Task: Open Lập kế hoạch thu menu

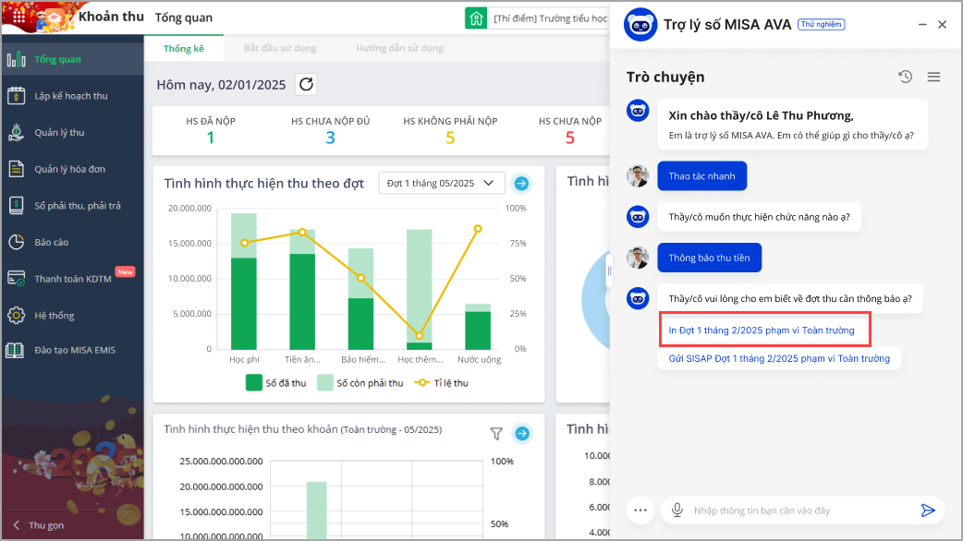Action: [x=72, y=96]
